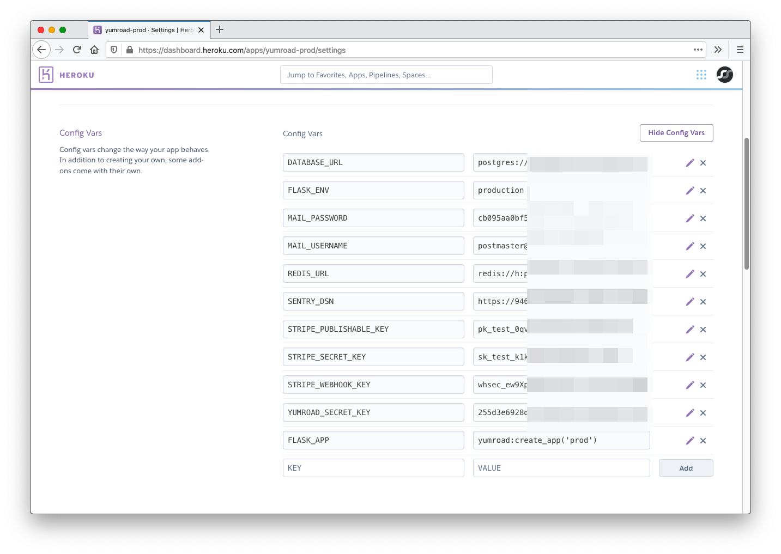Click the Add config var button
Image resolution: width=781 pixels, height=554 pixels.
[686, 468]
